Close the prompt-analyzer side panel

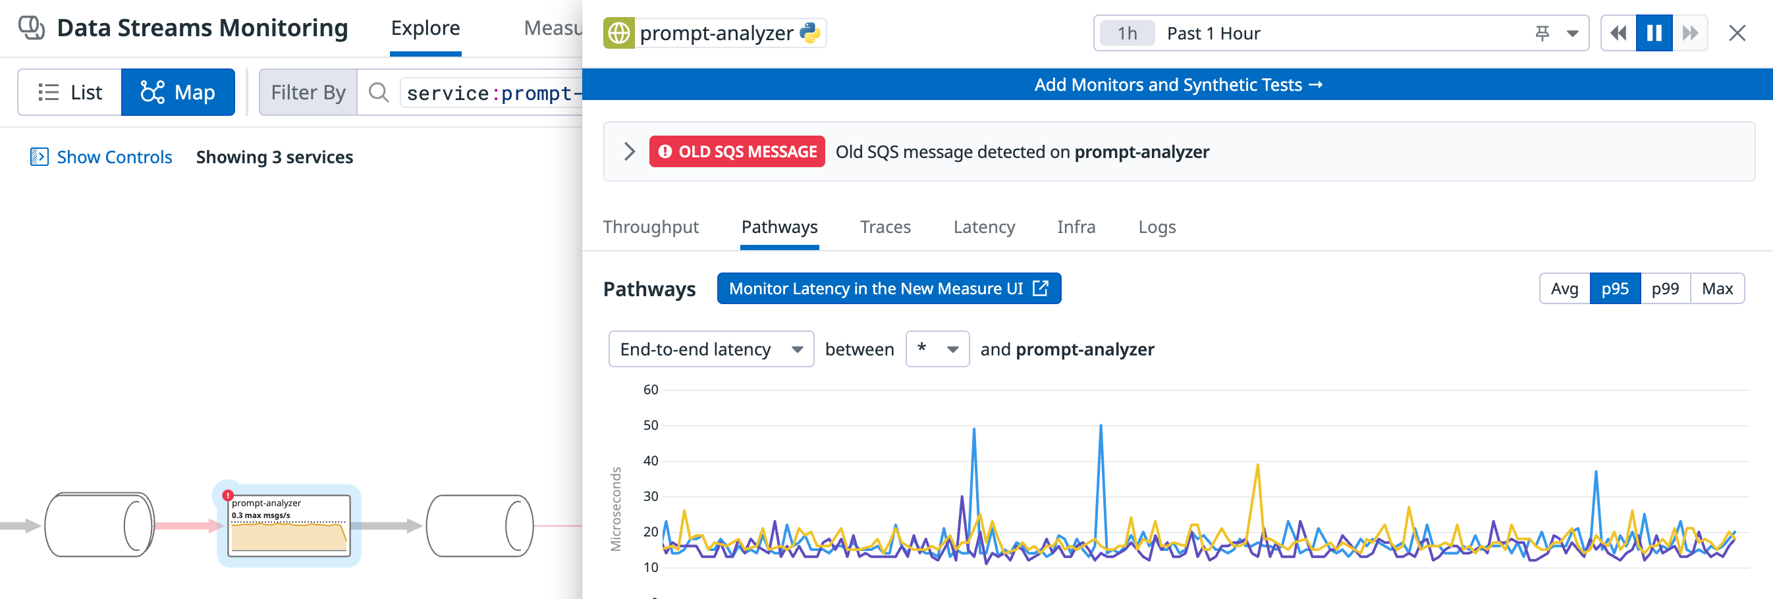tap(1737, 33)
